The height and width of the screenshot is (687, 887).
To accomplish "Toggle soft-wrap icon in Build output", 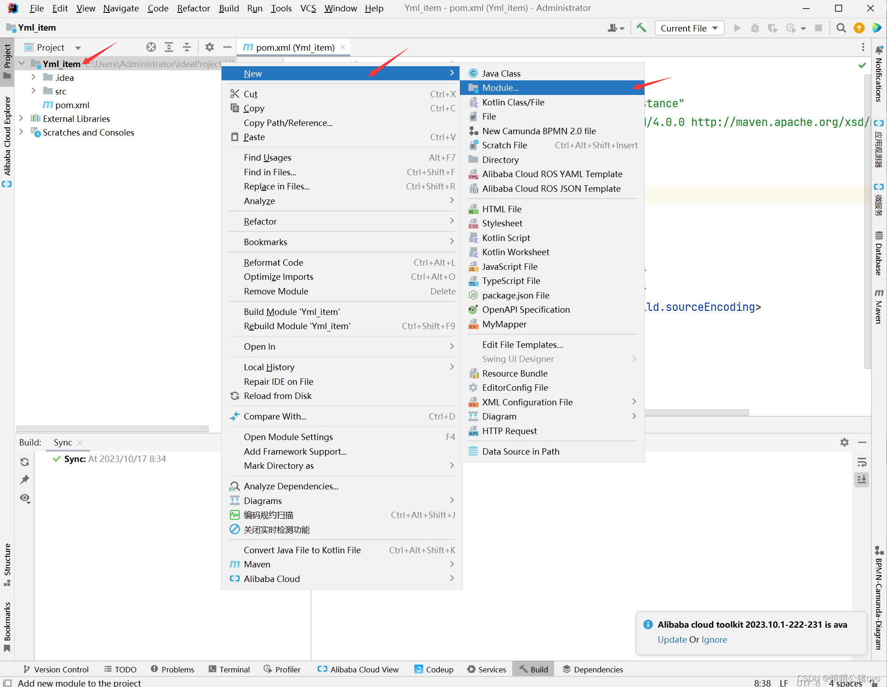I will 862,462.
